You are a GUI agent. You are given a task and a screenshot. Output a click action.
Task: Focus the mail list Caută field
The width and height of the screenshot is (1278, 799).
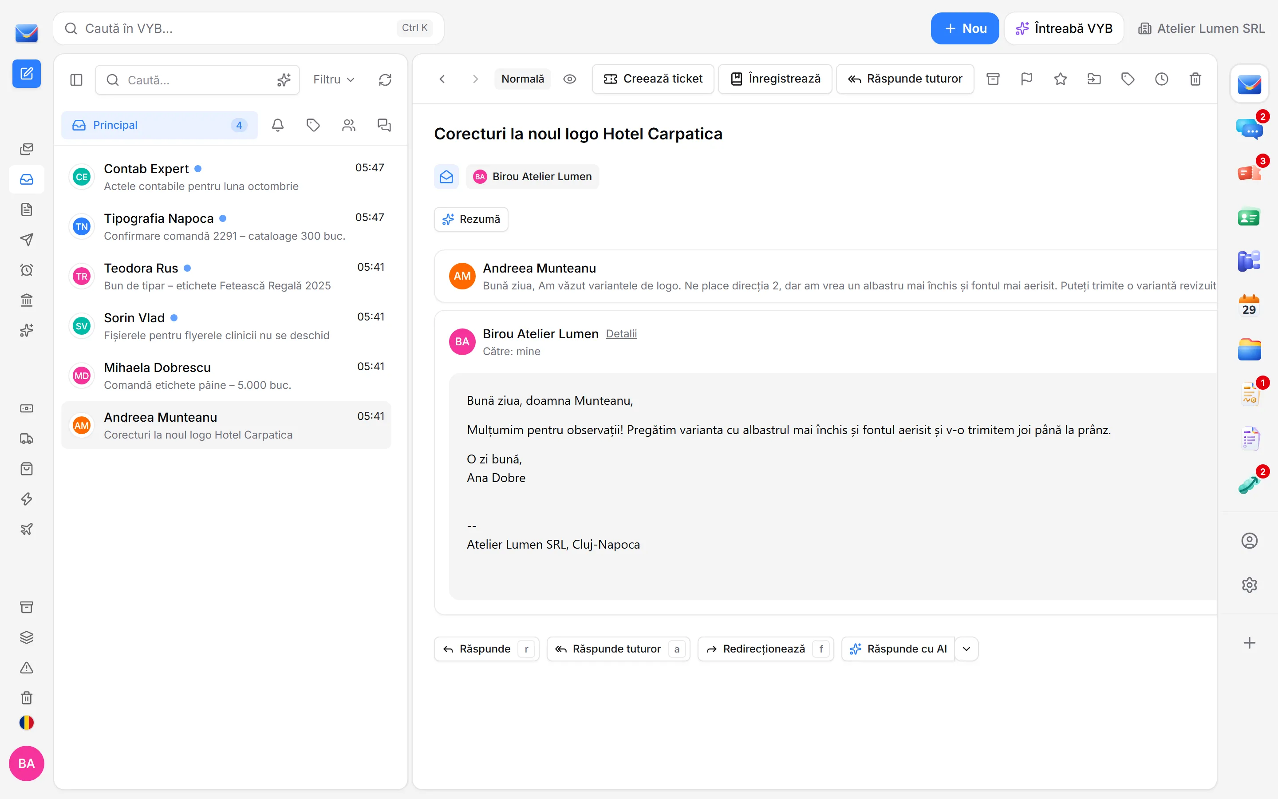pyautogui.click(x=197, y=80)
